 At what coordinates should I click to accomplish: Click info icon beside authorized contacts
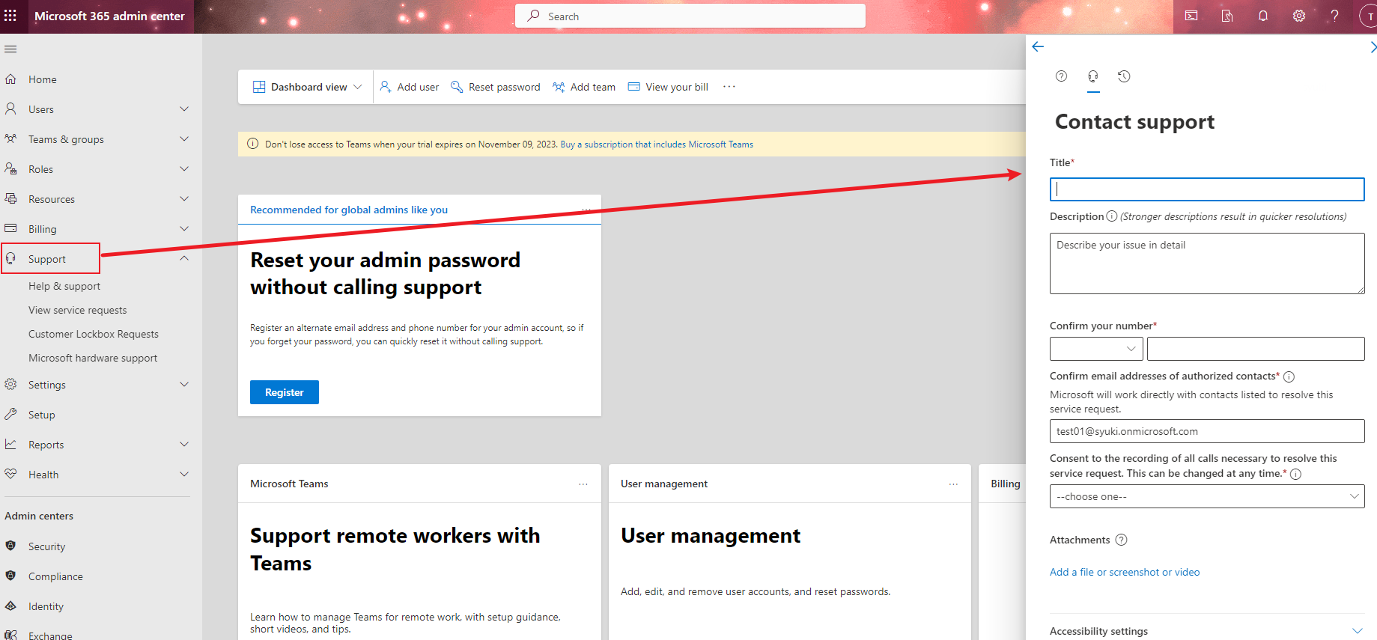tap(1289, 377)
